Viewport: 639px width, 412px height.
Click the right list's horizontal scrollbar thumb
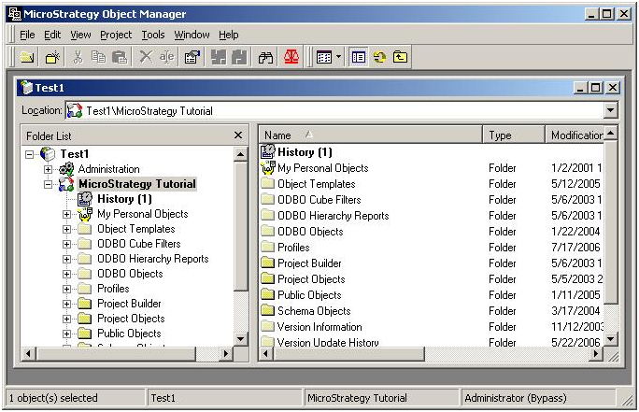tap(348, 354)
